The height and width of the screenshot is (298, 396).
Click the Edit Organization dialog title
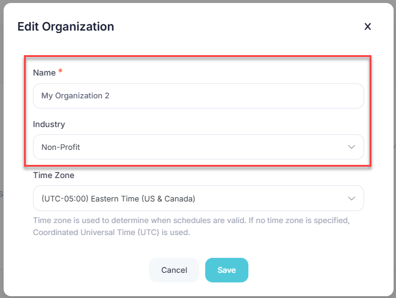coord(65,26)
